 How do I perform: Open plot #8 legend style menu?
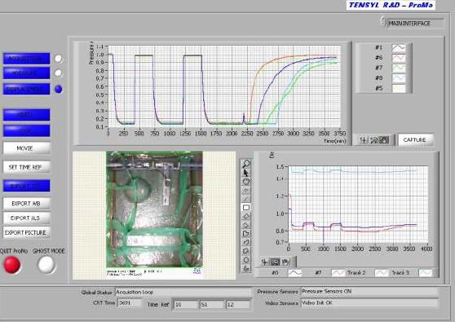399,78
